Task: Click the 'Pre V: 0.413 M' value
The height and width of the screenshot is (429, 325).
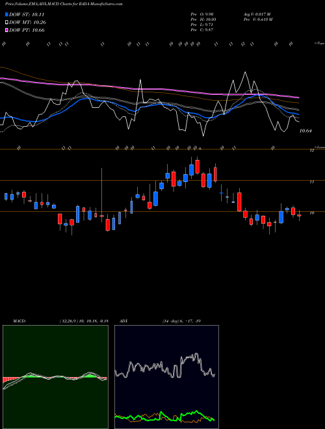Action: 257,19
